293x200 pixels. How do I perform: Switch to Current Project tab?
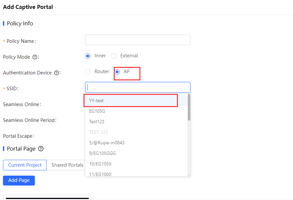click(x=25, y=165)
